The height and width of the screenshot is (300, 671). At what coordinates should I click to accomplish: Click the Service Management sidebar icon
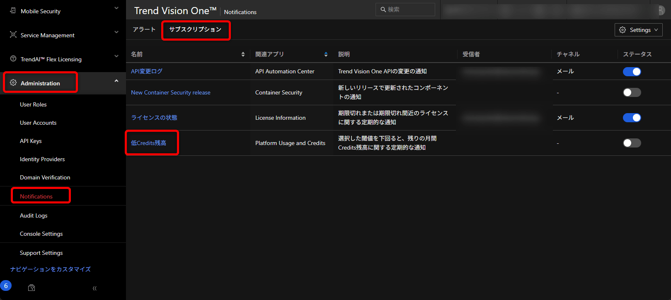(13, 35)
